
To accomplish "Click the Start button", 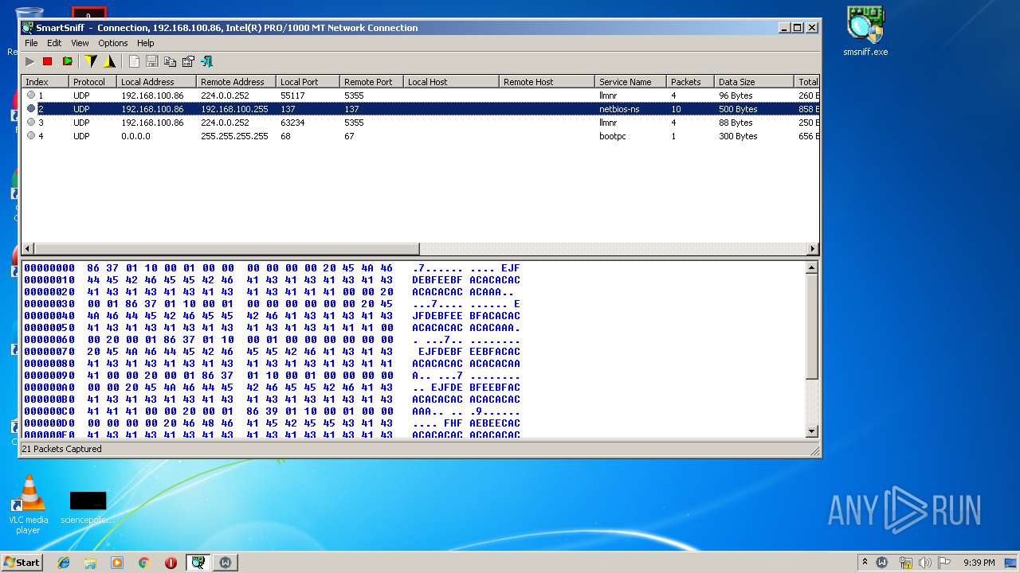I will (22, 563).
